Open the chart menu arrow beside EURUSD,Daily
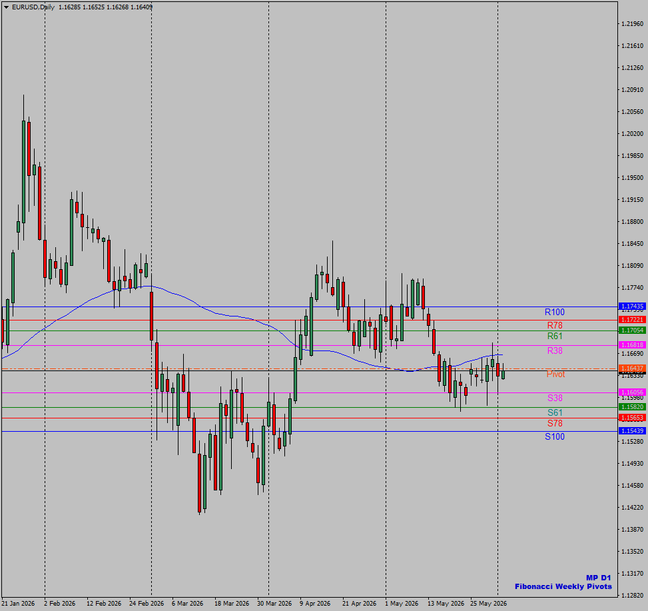This screenshot has width=648, height=611. point(6,7)
